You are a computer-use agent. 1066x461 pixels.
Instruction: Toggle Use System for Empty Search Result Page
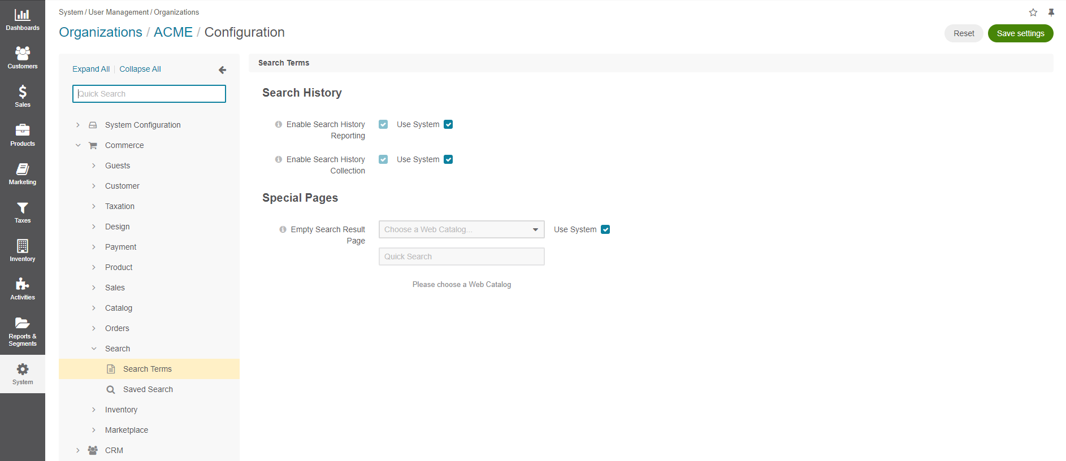(605, 229)
